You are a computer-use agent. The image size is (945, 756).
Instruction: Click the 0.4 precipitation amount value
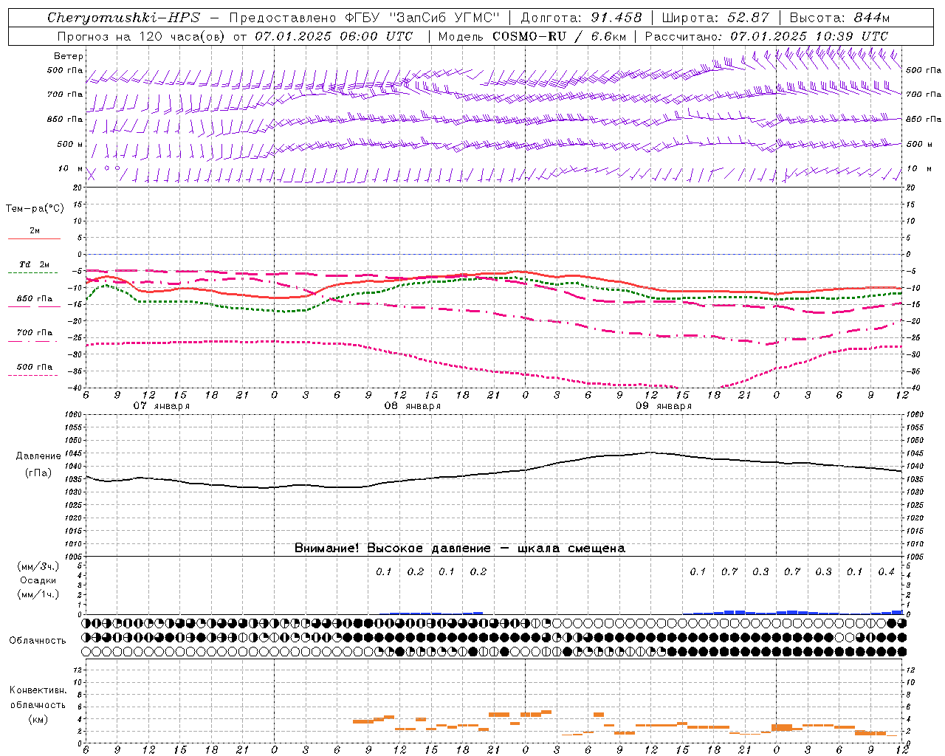(887, 572)
